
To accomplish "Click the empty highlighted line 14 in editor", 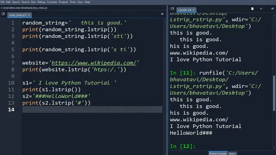I will [92, 109].
